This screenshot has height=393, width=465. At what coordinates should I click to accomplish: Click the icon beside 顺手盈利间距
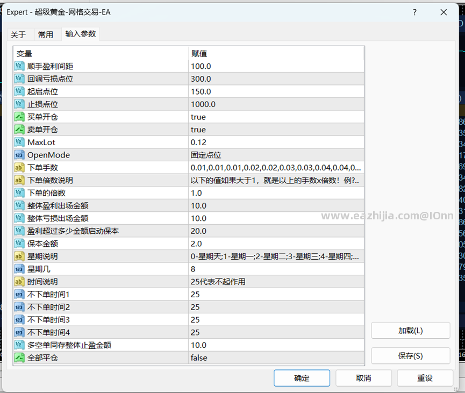[x=19, y=66]
